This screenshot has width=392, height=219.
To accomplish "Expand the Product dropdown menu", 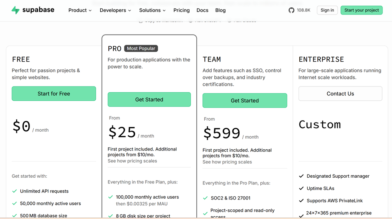I will coord(80,10).
